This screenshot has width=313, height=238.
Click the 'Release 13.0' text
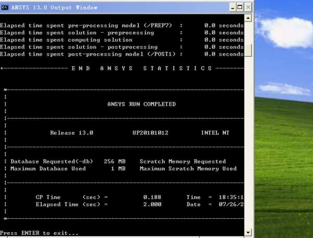click(x=71, y=133)
